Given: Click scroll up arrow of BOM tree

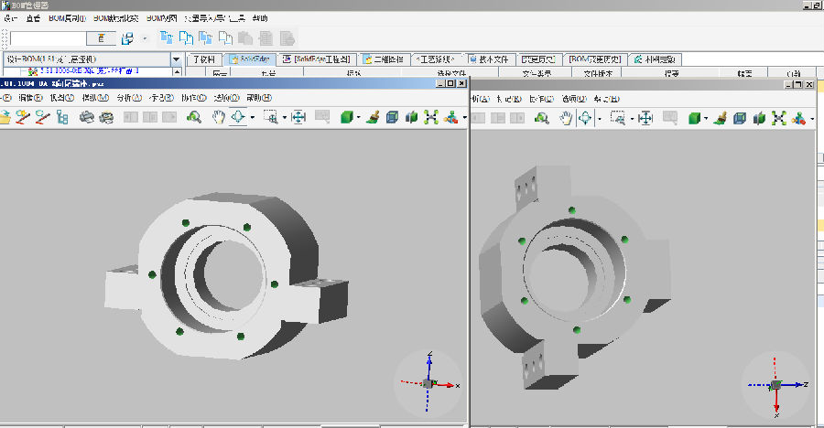Looking at the screenshot, I should pyautogui.click(x=177, y=72).
